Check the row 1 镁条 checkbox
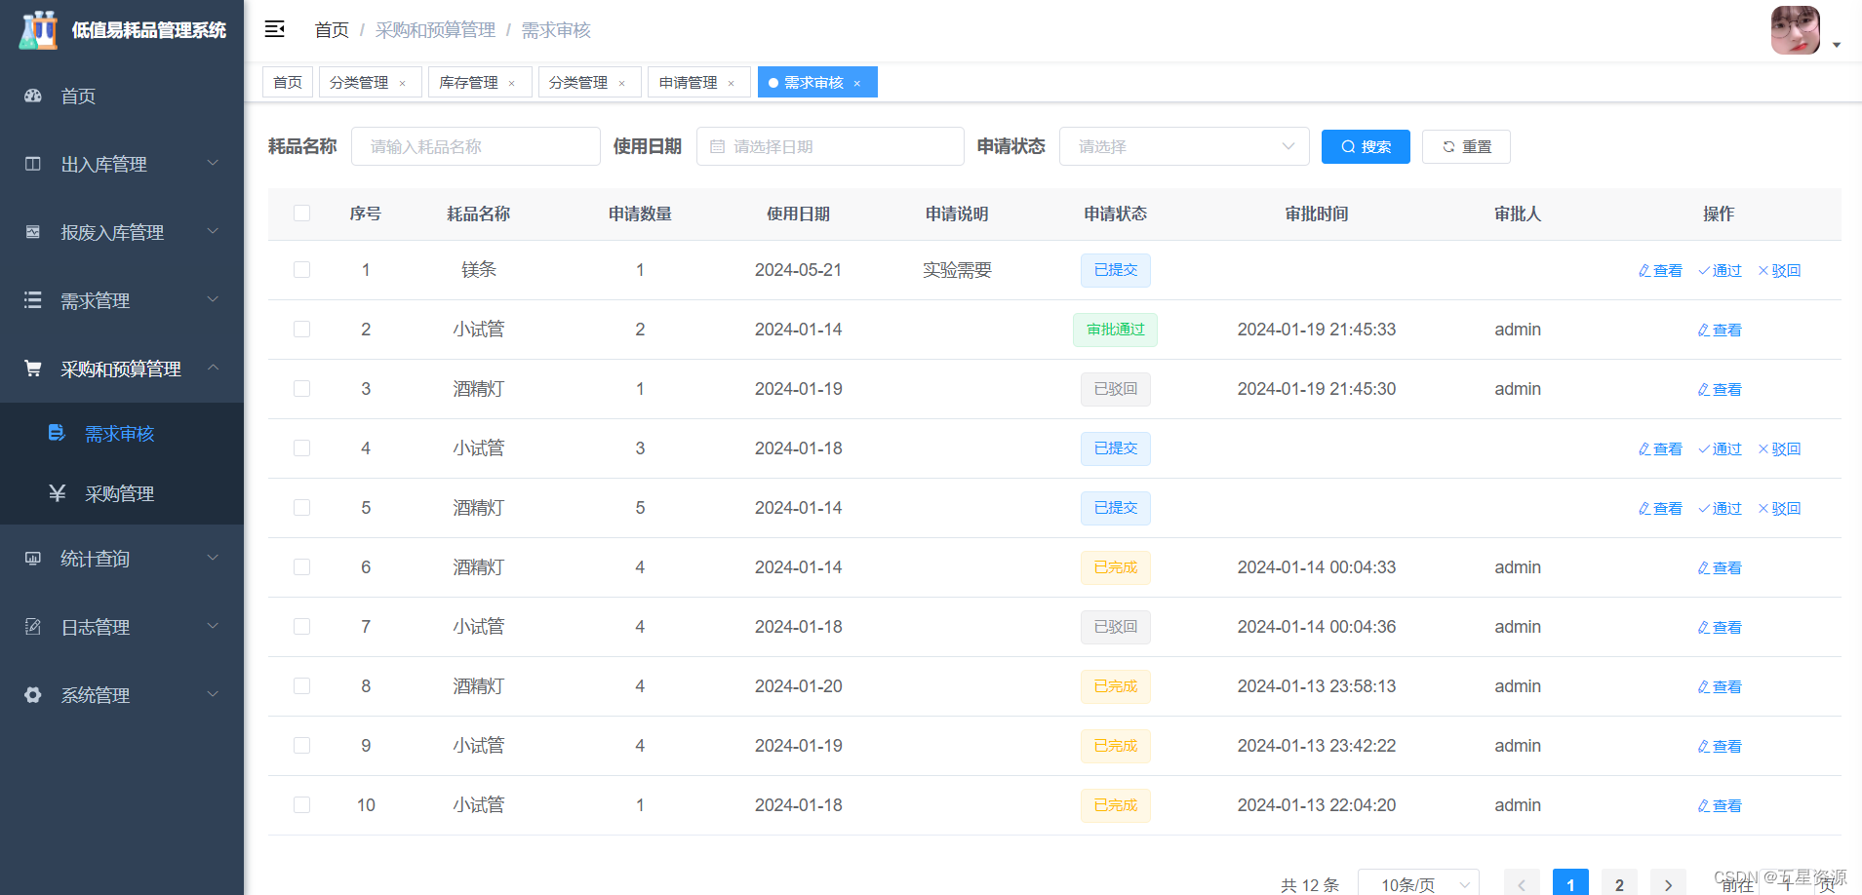The height and width of the screenshot is (895, 1862). click(x=302, y=270)
